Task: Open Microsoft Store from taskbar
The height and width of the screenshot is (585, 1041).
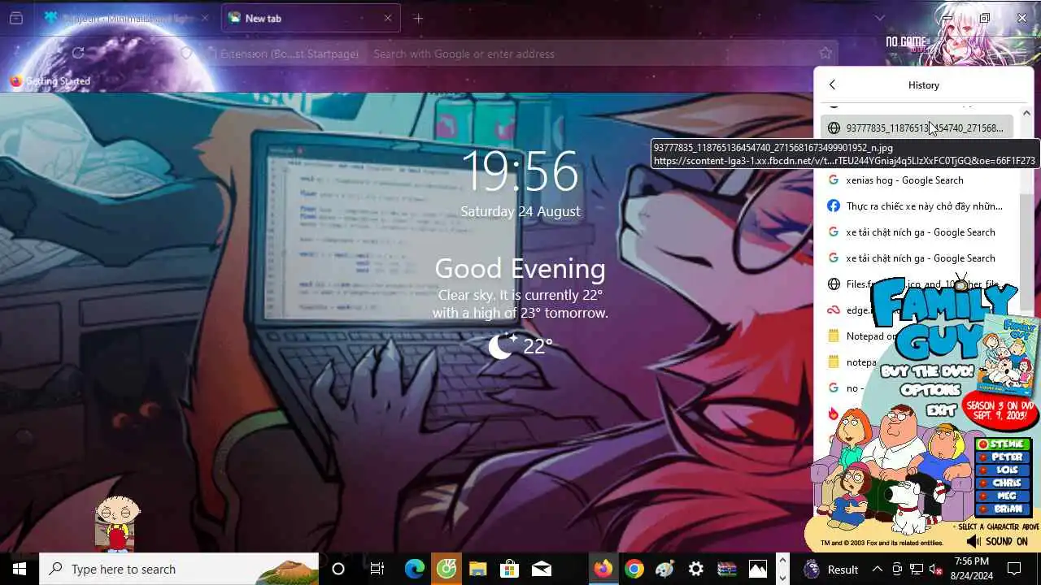Action: pyautogui.click(x=509, y=569)
